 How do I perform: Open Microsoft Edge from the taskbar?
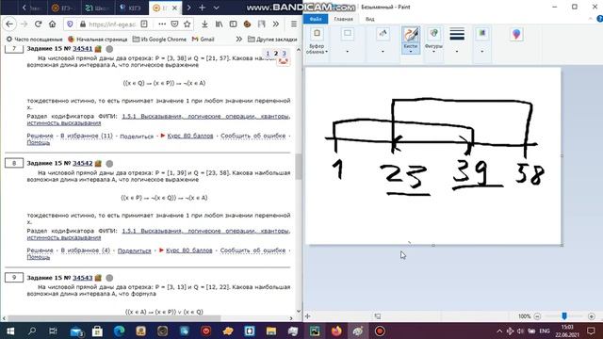pyautogui.click(x=120, y=331)
